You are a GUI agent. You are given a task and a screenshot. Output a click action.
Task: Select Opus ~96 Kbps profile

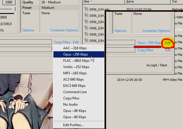(x=79, y=111)
